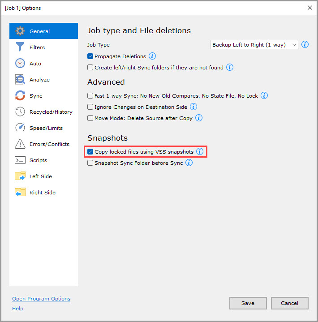This screenshot has height=322, width=318.
Task: Click info icon for Snapshot Sync Folder
Action: (189, 163)
